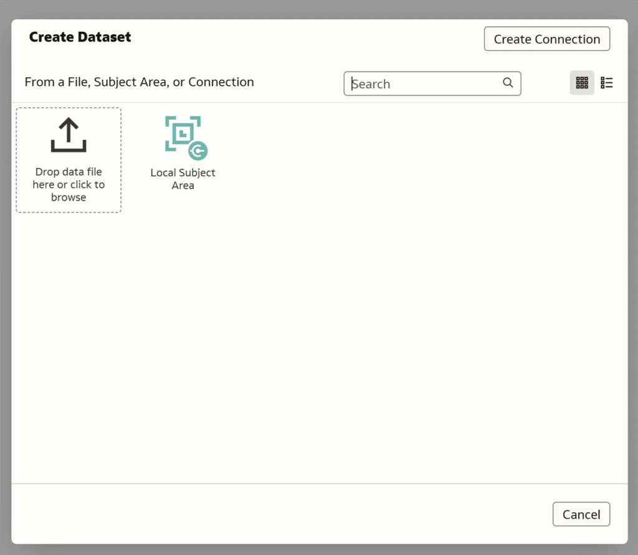Viewport: 638px width, 555px height.
Task: Click the Local Subject Area label
Action: [183, 179]
